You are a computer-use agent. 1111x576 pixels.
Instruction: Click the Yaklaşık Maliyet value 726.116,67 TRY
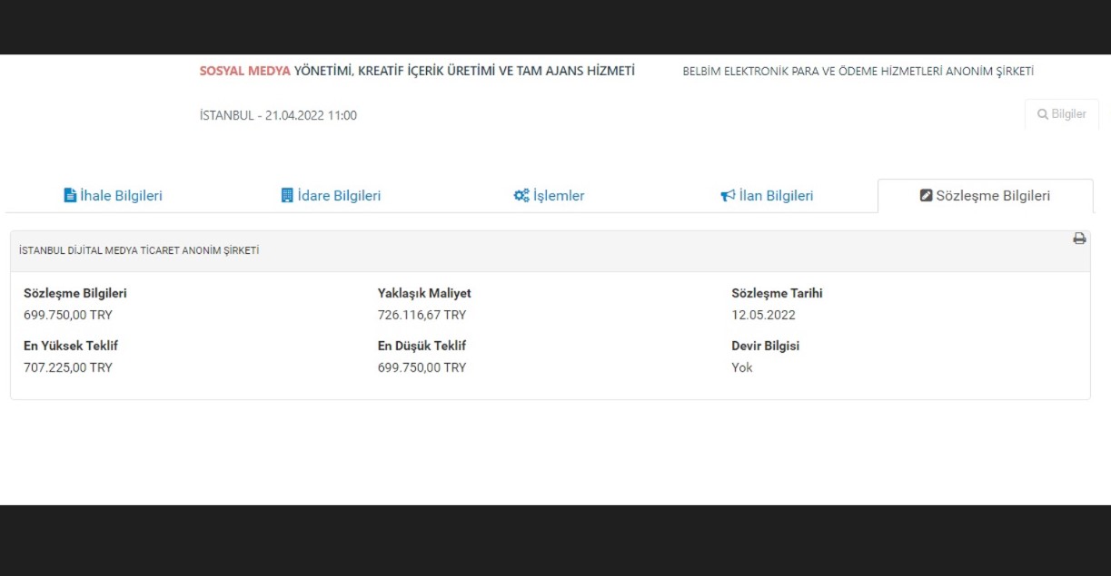[x=422, y=316]
